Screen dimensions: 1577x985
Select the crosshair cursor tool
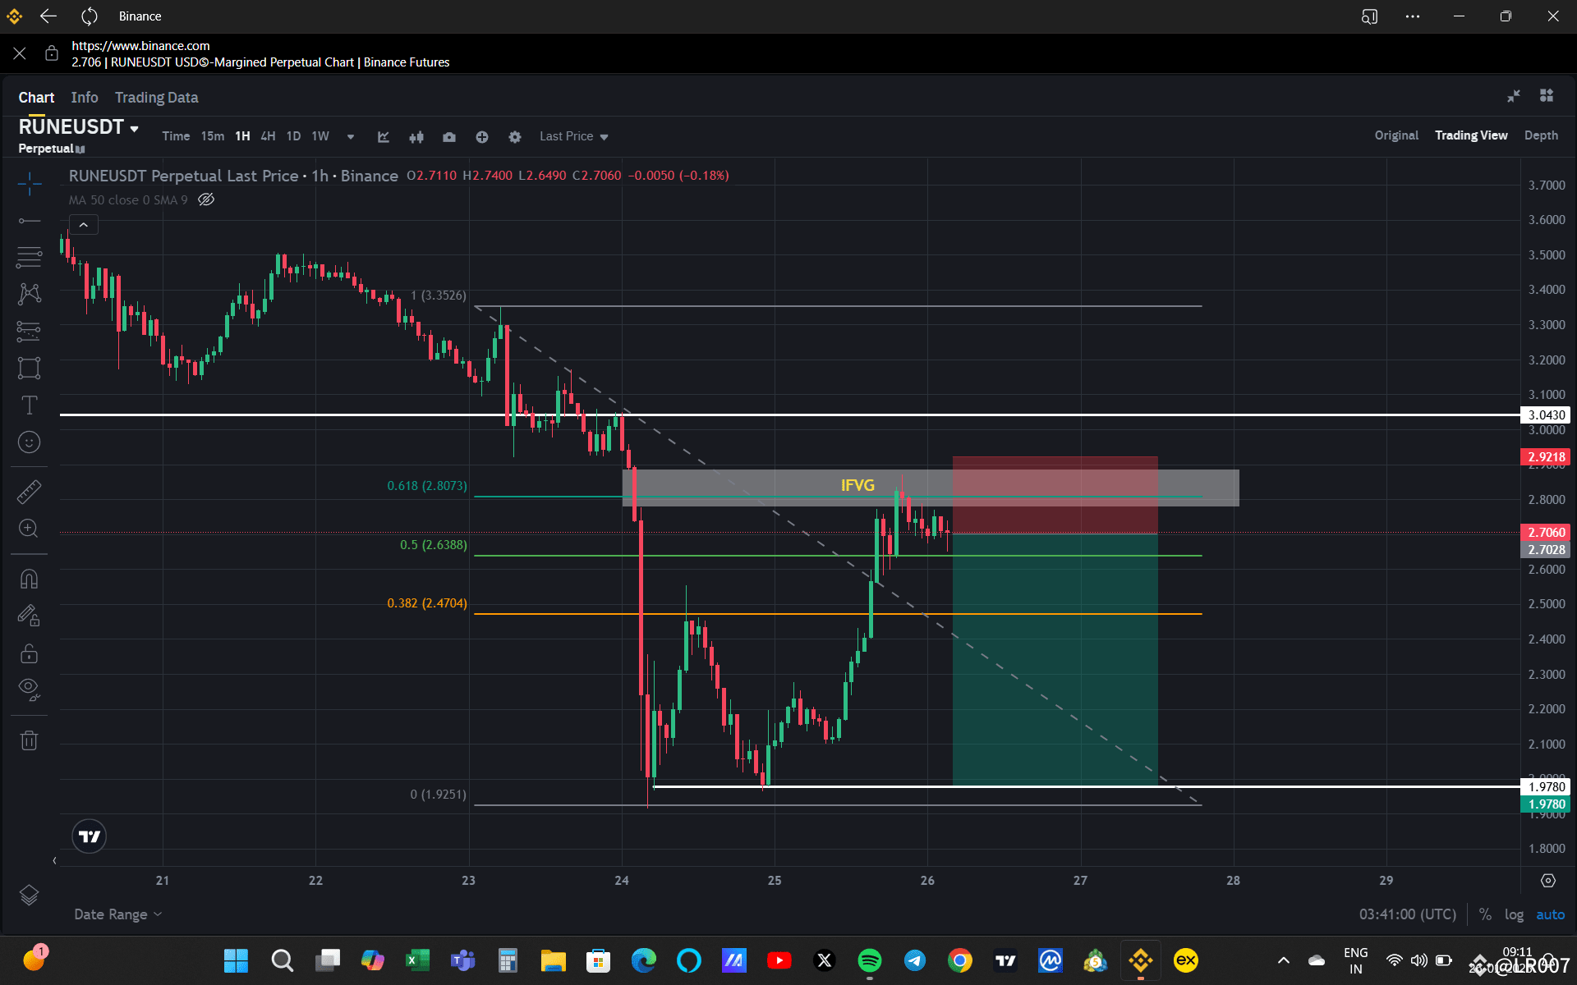(30, 184)
